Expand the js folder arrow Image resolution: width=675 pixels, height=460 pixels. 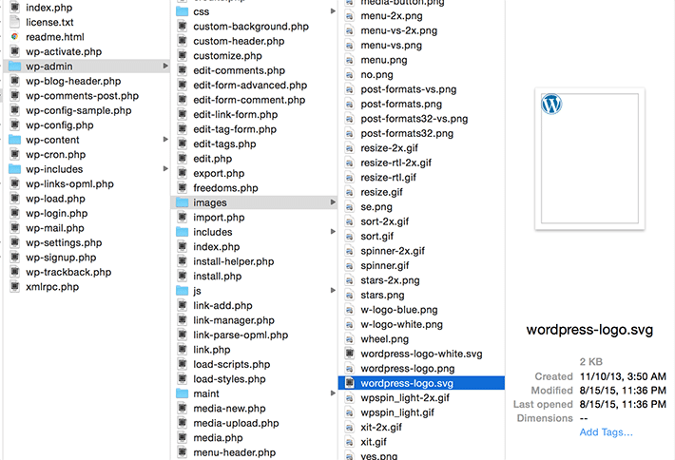click(x=333, y=291)
